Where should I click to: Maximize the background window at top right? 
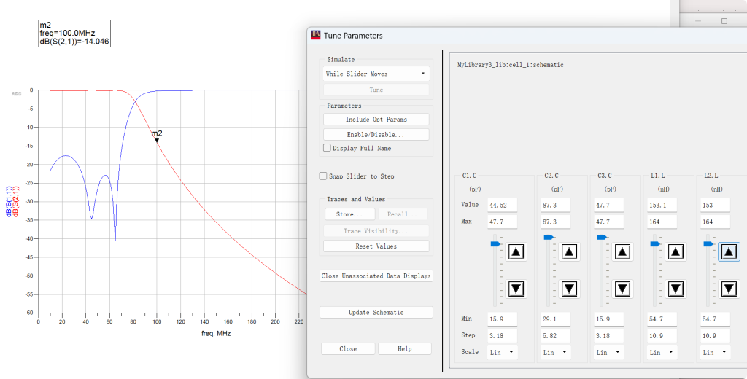click(724, 21)
